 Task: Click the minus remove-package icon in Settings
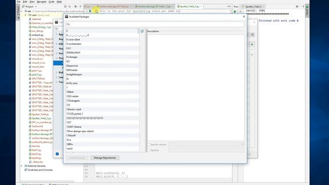point(252,49)
